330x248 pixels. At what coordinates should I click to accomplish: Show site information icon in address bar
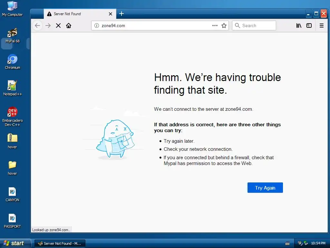click(97, 26)
